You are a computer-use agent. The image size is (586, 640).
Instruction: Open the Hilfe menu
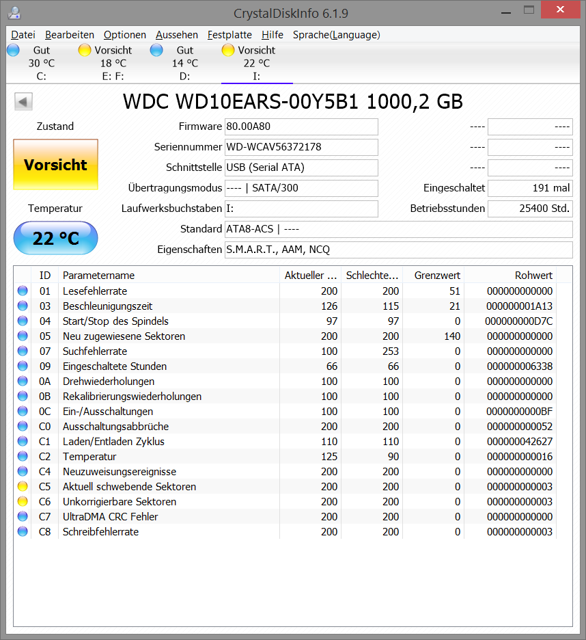(273, 35)
